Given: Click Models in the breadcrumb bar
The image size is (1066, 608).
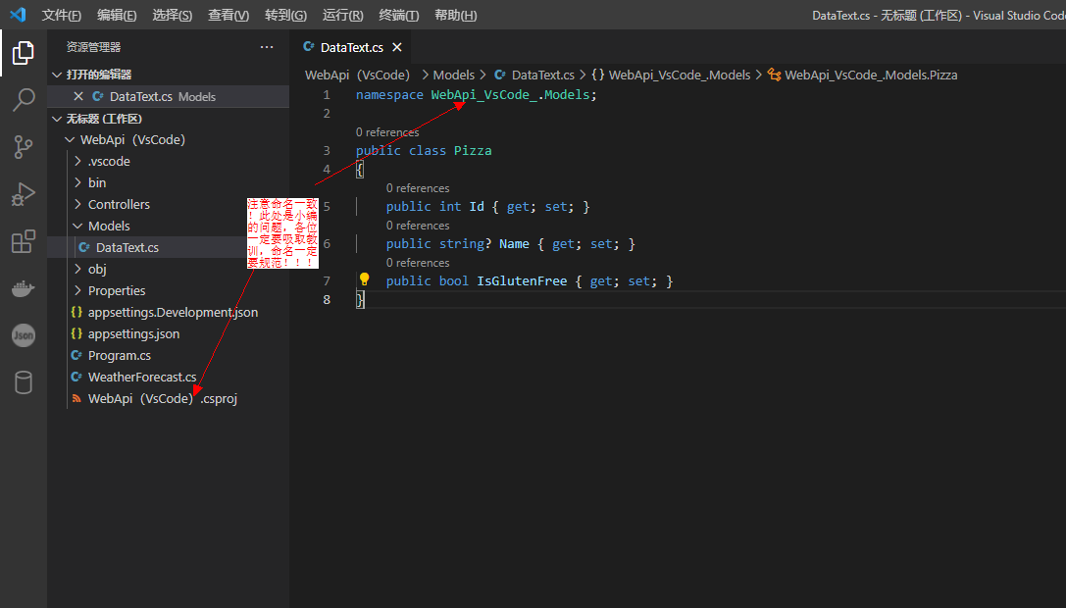Looking at the screenshot, I should tap(453, 75).
